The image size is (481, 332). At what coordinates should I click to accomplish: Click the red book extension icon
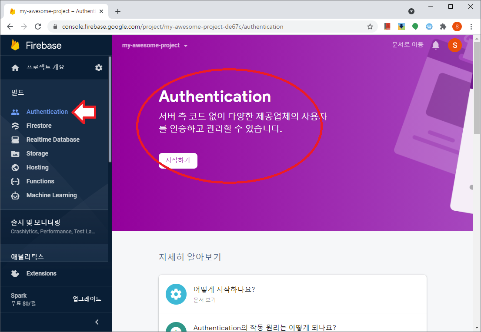(x=387, y=27)
